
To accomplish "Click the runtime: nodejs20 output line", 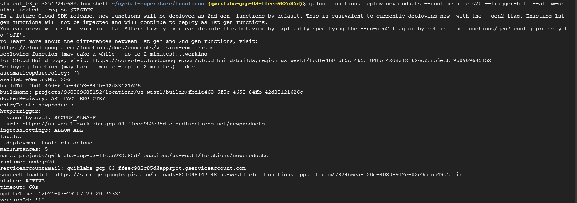I will [x=27, y=162].
